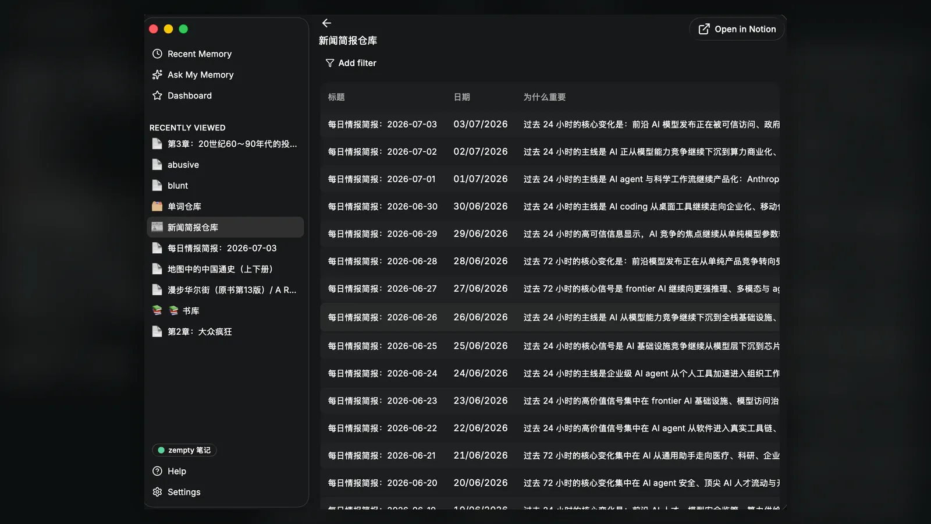Open table row 每日情报简报：2026-06-26
This screenshot has width=931, height=524.
click(550, 317)
